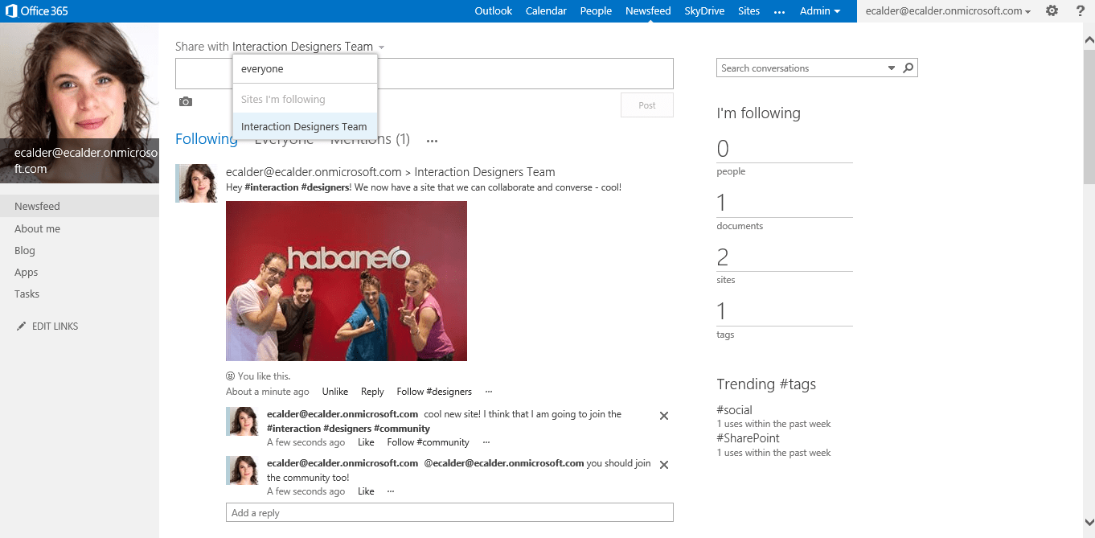Attach a picture with the camera icon
Viewport: 1095px width, 538px height.
(x=186, y=101)
